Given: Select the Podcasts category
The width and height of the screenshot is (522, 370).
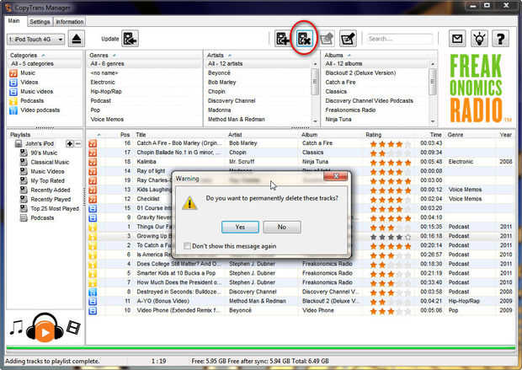Looking at the screenshot, I should click(x=32, y=101).
